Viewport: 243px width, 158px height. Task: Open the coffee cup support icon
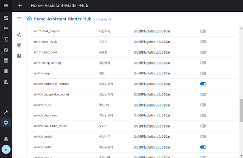point(19,45)
